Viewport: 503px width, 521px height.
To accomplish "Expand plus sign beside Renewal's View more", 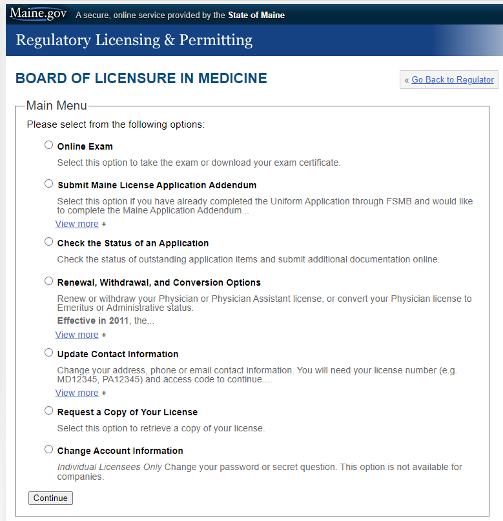I will tap(104, 335).
